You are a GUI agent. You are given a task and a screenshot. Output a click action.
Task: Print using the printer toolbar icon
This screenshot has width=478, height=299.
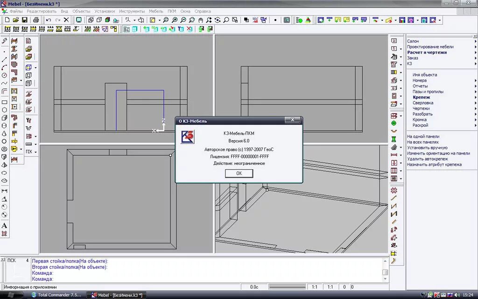(x=36, y=20)
